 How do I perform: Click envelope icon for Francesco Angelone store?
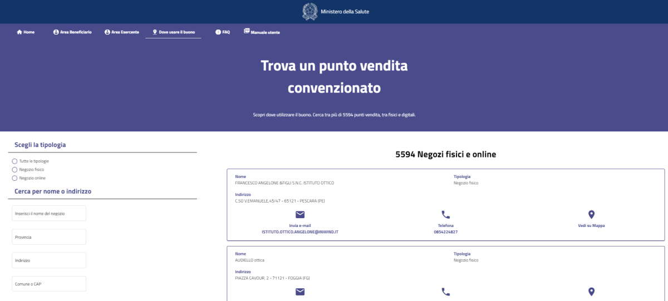[300, 215]
